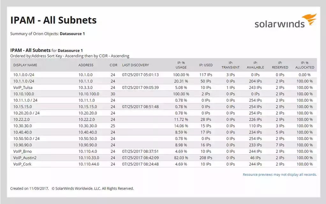Select the IPAM - All Subnets report title
326x204 pixels.
(x=54, y=20)
